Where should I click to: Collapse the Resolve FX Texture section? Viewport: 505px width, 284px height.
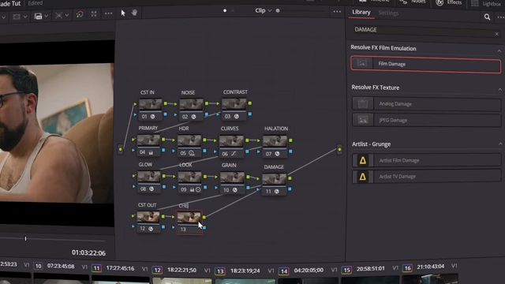(499, 89)
